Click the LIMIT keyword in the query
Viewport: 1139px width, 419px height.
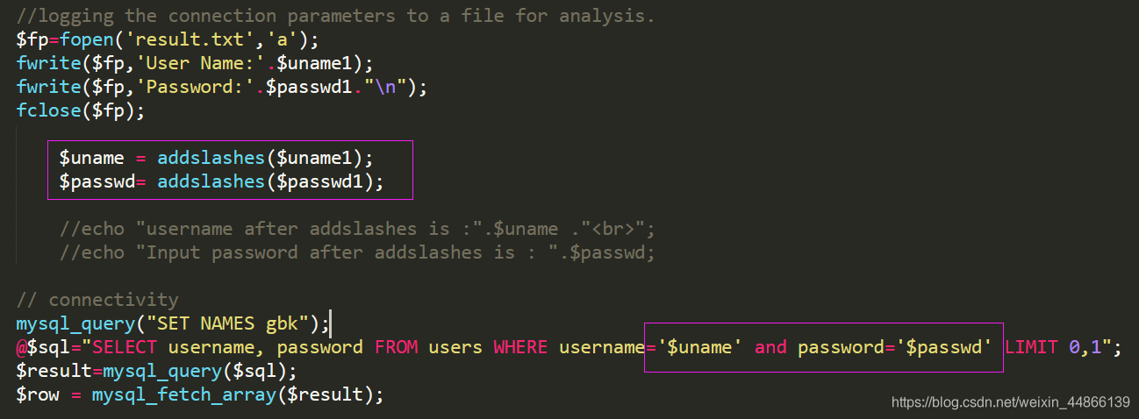1032,348
